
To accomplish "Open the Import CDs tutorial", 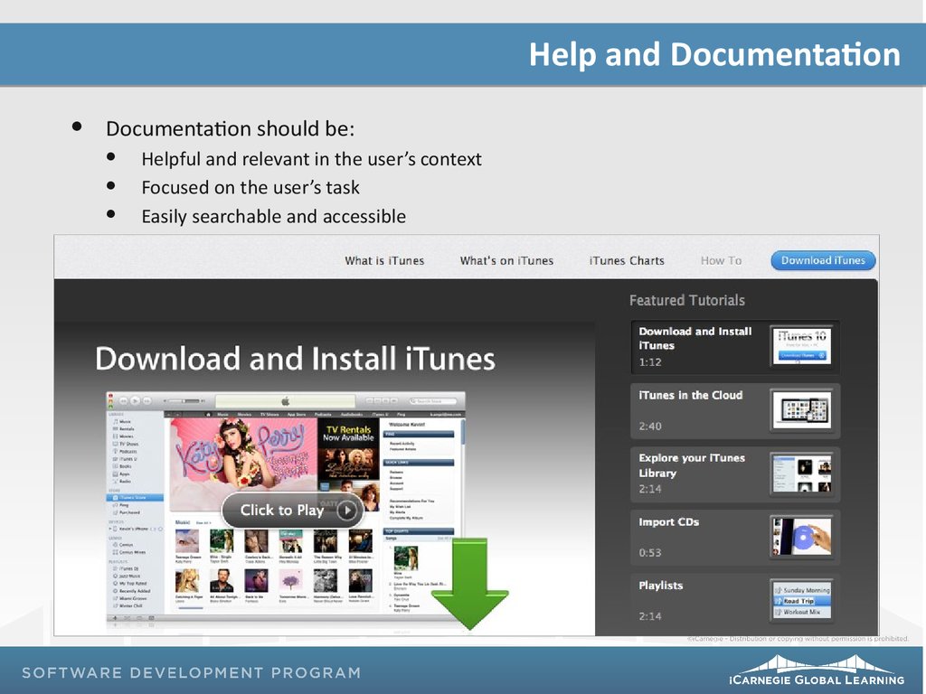I will pyautogui.click(x=735, y=538).
